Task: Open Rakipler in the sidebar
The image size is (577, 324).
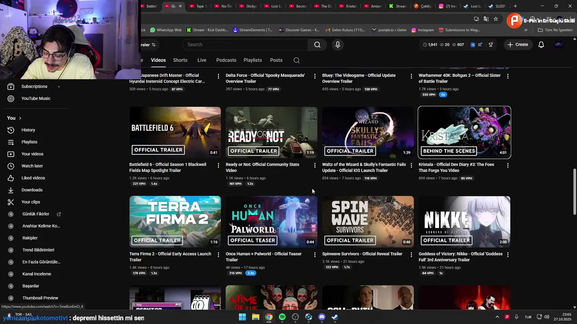Action: (30, 238)
